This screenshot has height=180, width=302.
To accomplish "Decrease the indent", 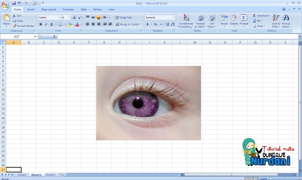I will click(105, 24).
